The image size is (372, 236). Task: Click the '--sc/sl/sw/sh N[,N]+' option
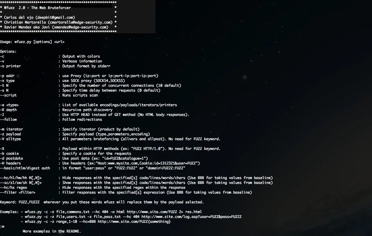tap(21, 183)
